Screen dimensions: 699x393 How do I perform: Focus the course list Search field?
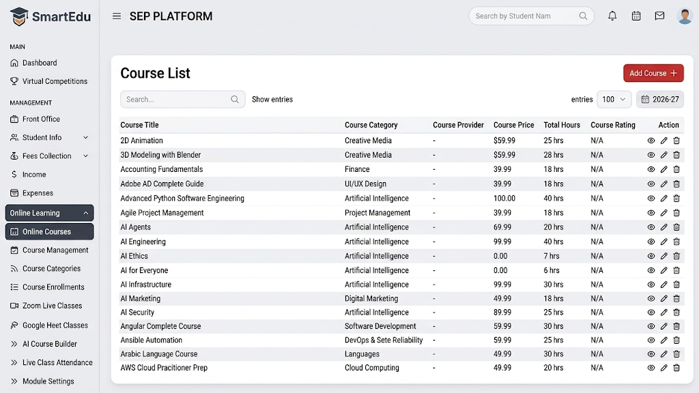(183, 100)
